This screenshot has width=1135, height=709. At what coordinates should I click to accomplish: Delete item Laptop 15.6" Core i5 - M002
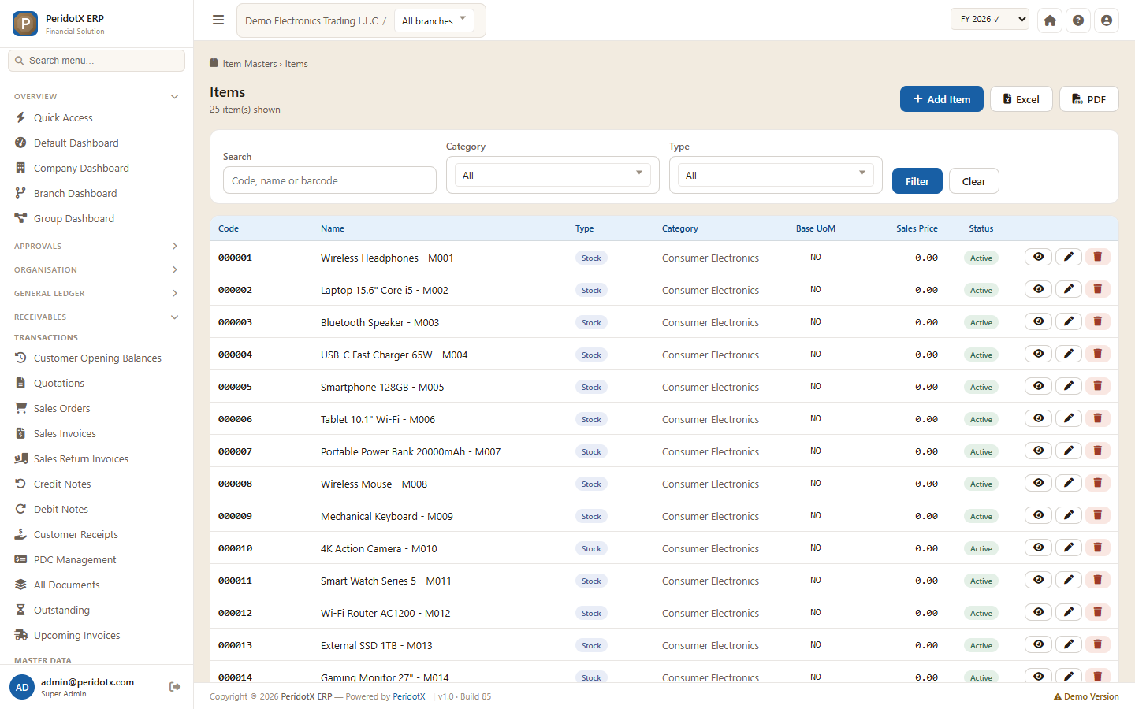[x=1098, y=289]
